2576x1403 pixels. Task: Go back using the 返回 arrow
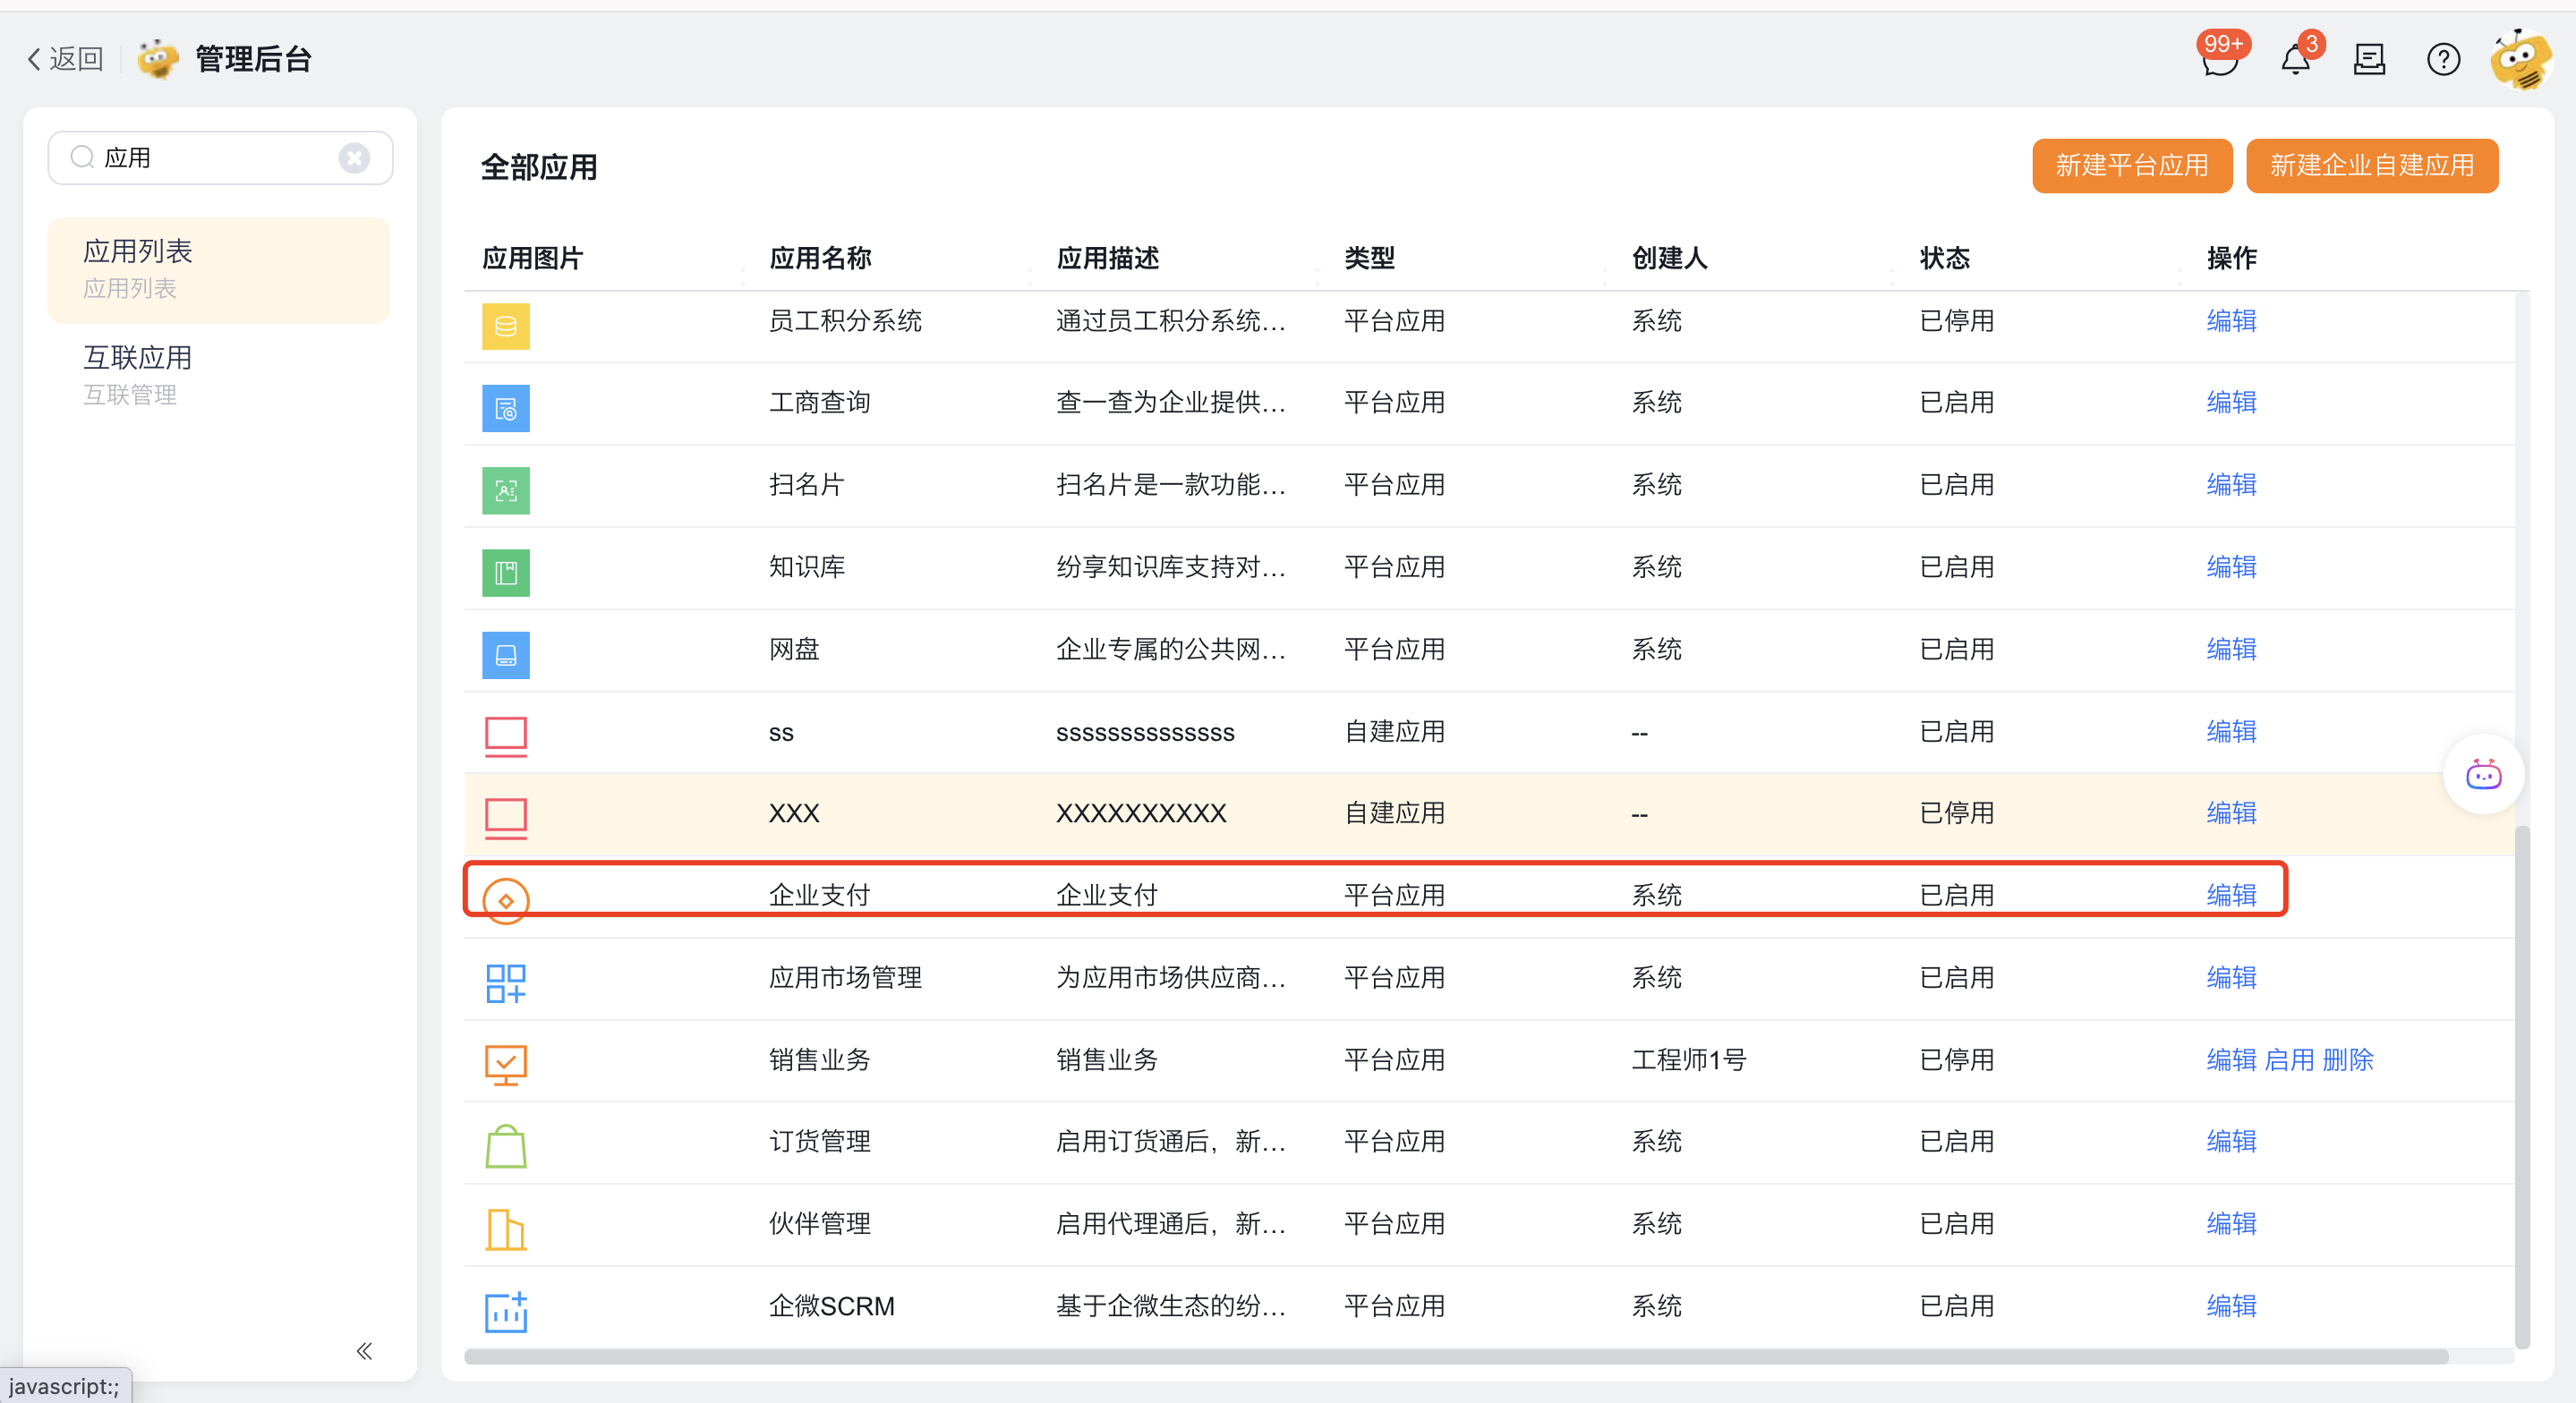(x=65, y=60)
